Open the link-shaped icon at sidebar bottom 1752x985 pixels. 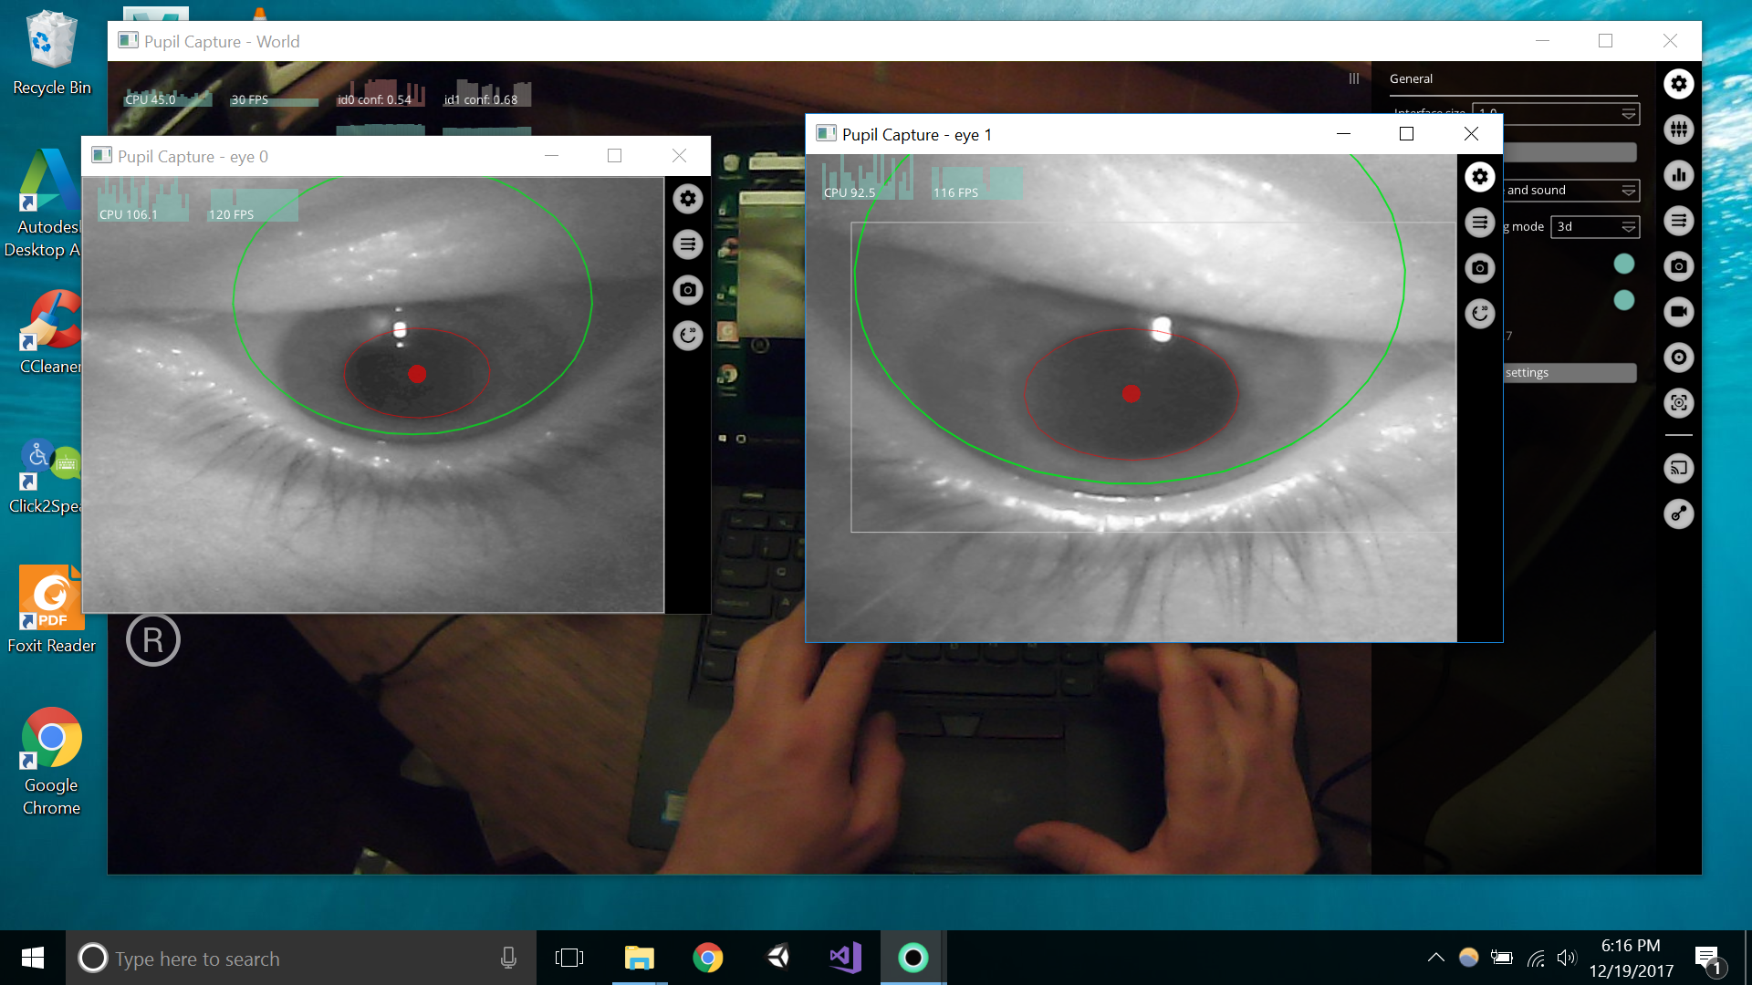tap(1679, 514)
